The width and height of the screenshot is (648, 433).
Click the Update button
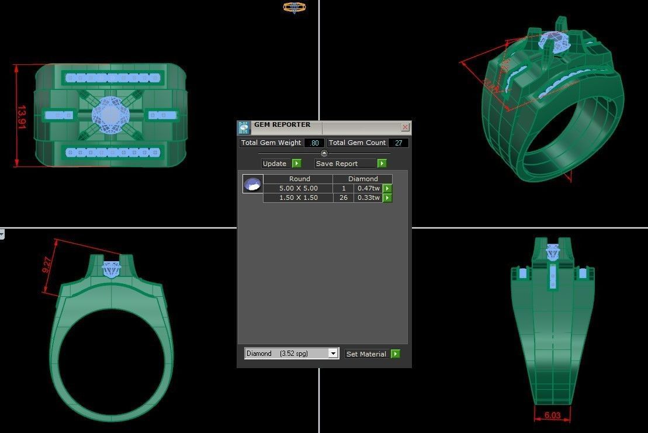coord(276,164)
